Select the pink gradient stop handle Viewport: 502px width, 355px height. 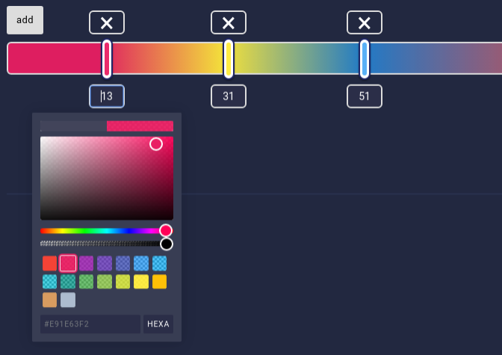pos(107,59)
